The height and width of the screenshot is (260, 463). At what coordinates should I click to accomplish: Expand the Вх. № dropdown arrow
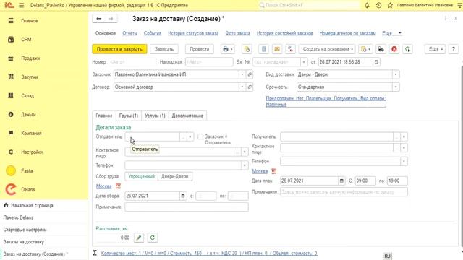(304, 62)
